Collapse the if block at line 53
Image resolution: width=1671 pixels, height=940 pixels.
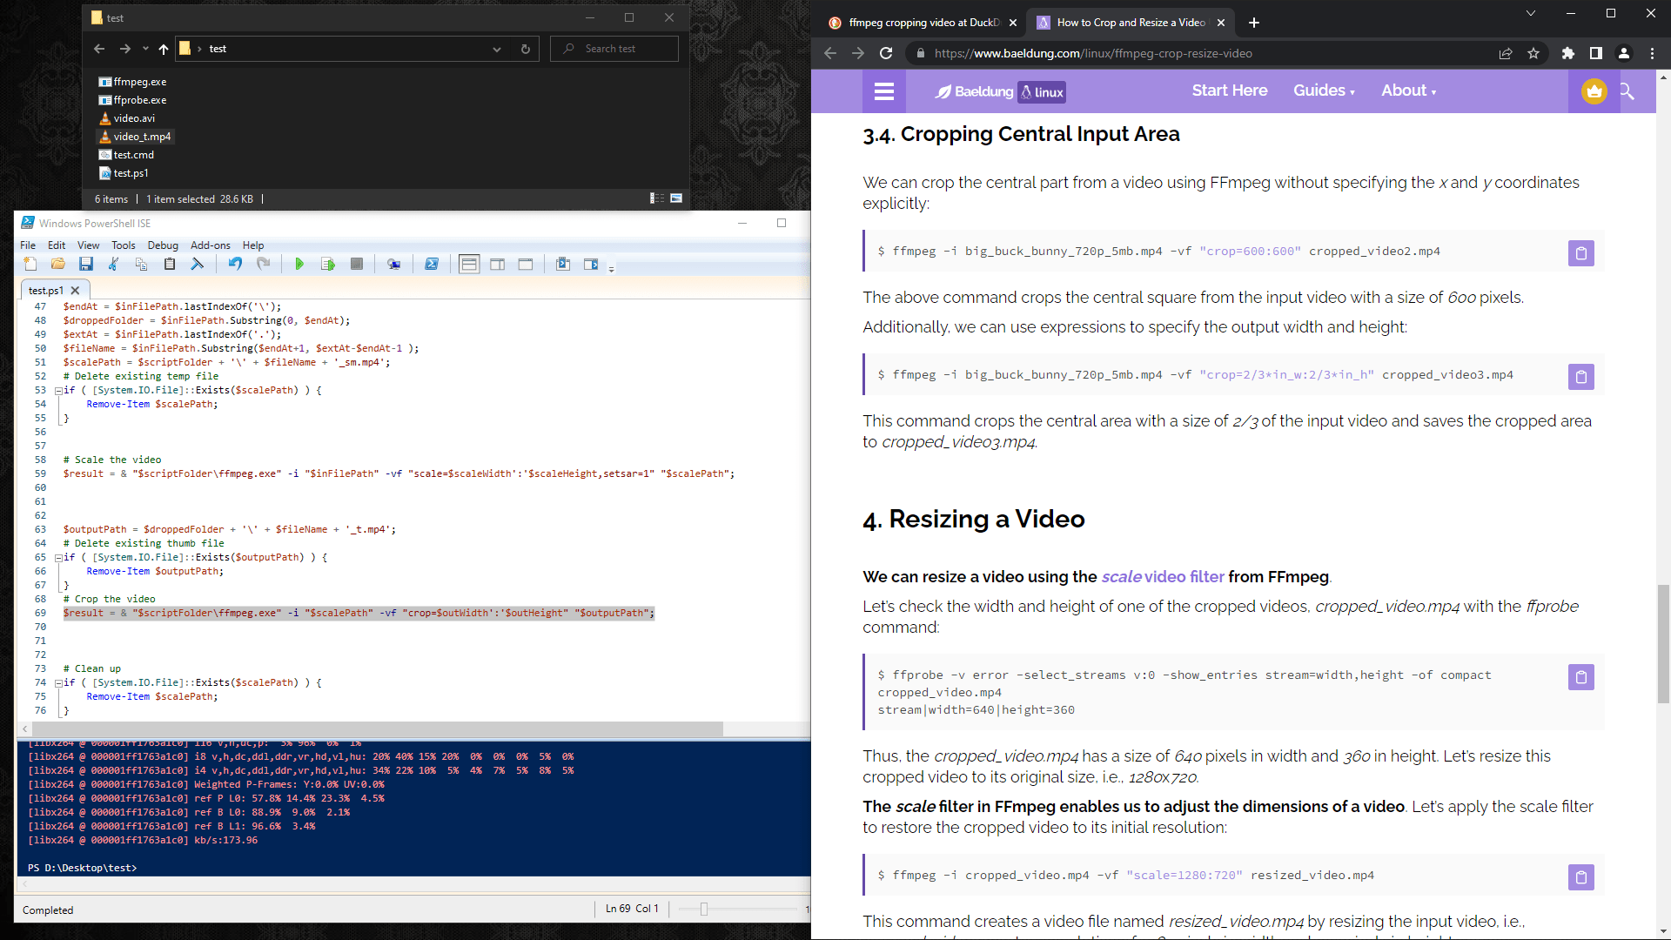(x=58, y=391)
